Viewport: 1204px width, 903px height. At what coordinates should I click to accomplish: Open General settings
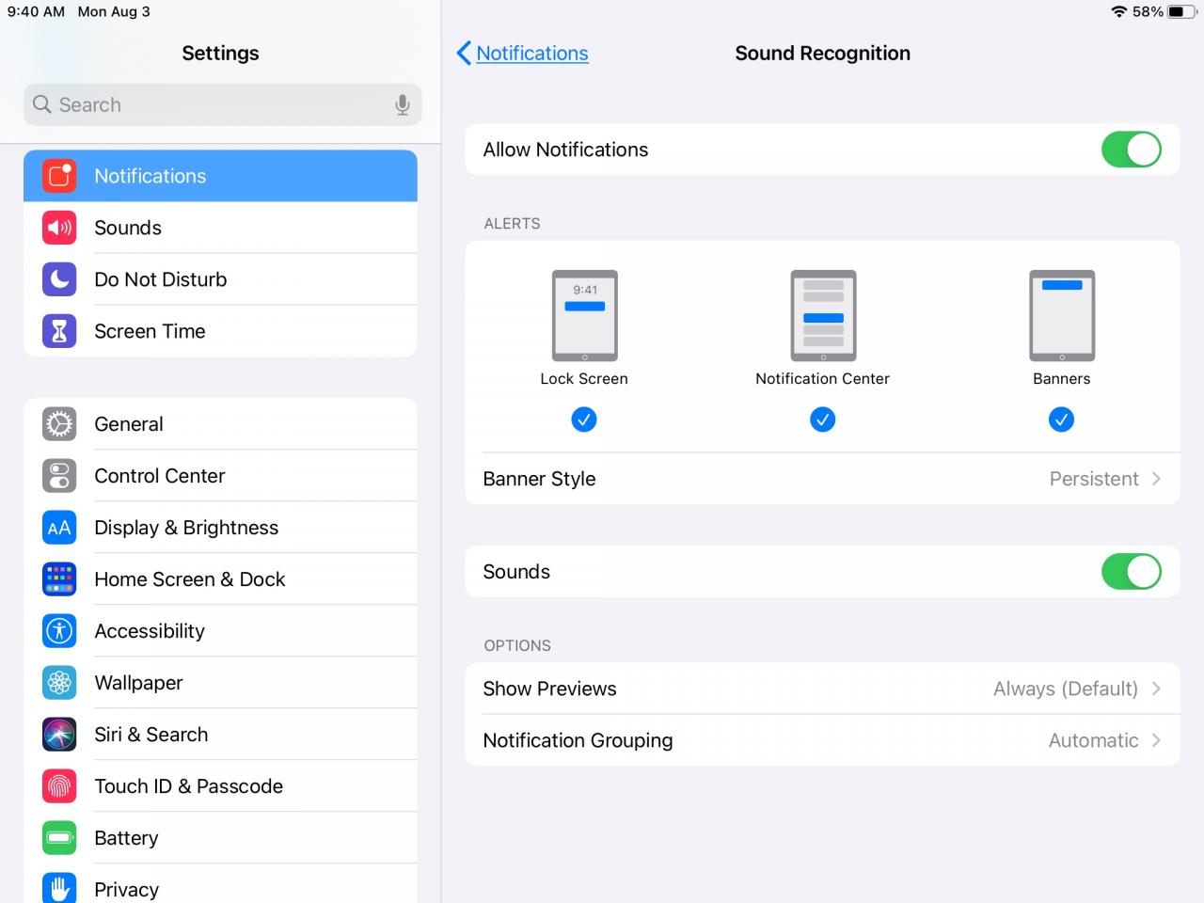(220, 424)
